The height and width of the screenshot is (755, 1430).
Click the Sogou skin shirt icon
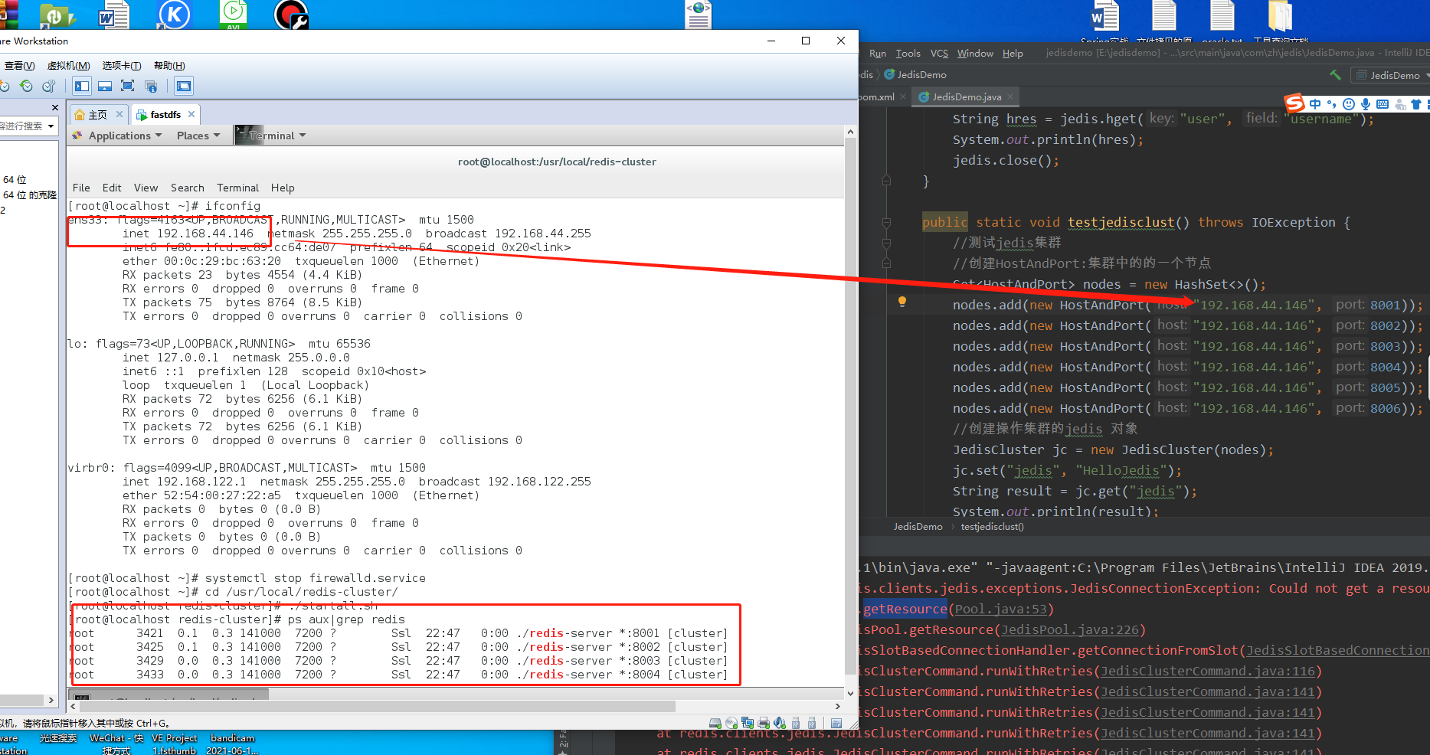pyautogui.click(x=1416, y=104)
